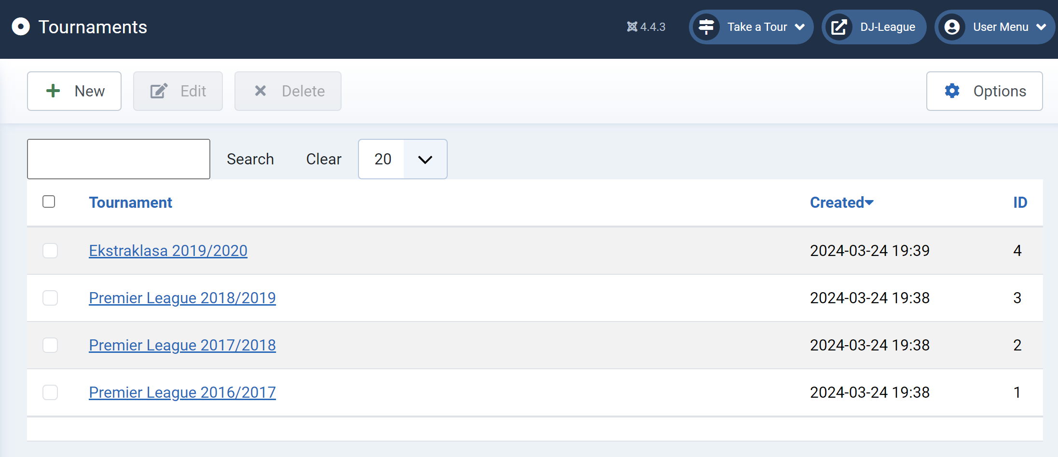Expand the User Menu dropdown chevron
This screenshot has width=1058, height=457.
point(1041,27)
